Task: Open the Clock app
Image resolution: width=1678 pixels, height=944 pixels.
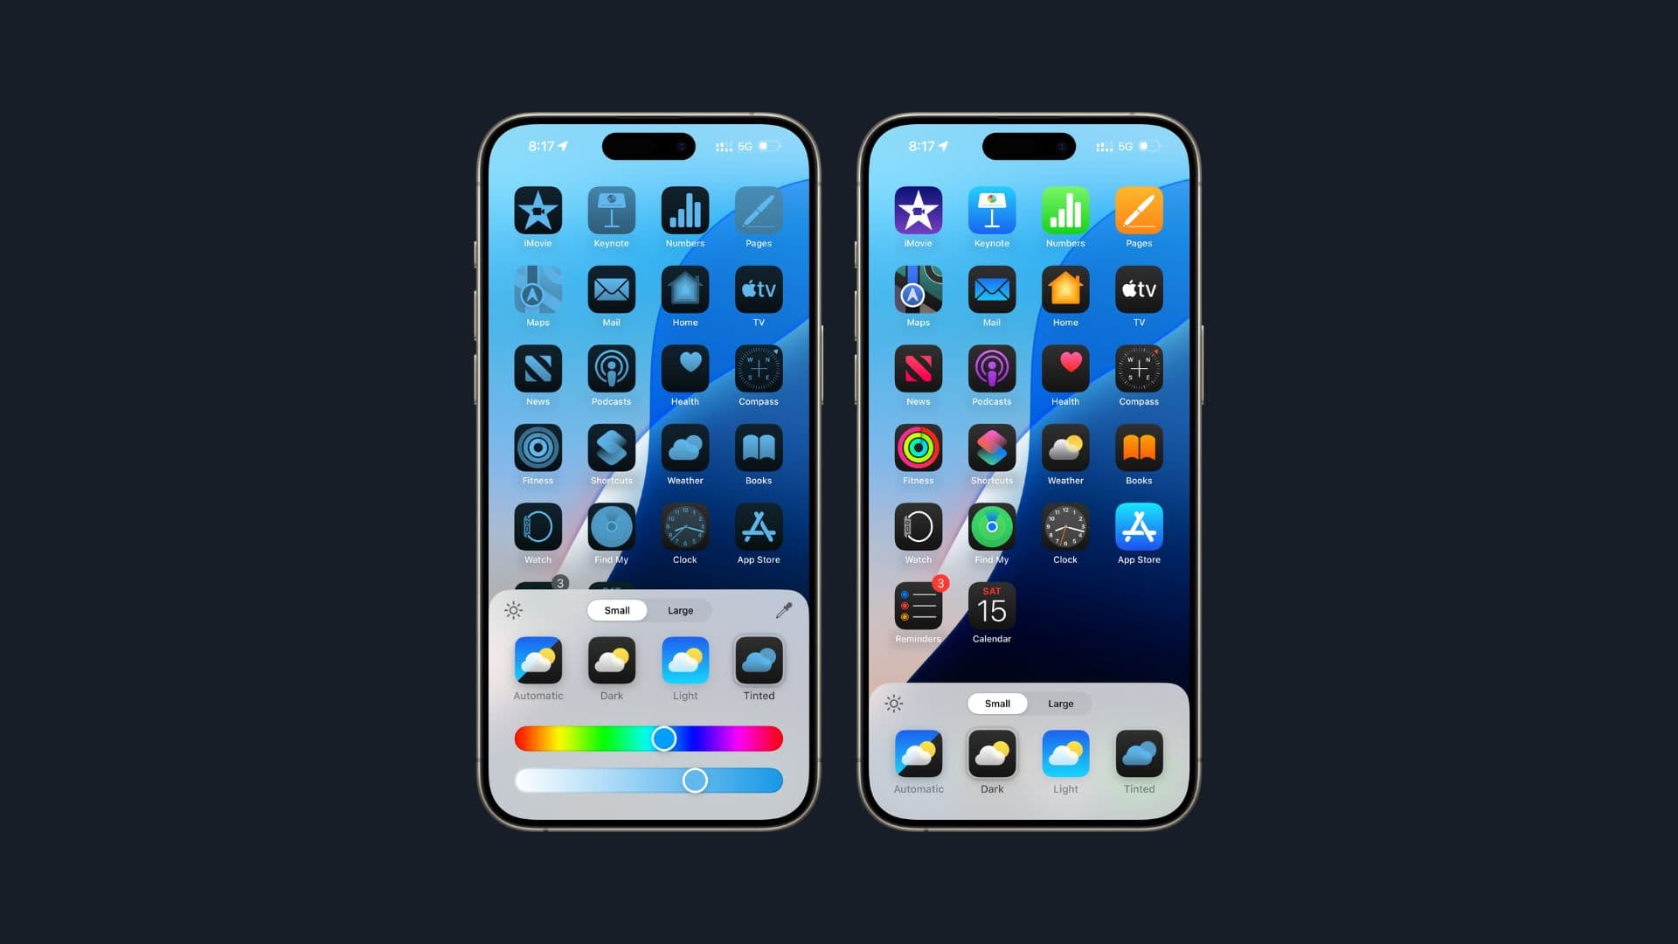Action: pyautogui.click(x=683, y=528)
